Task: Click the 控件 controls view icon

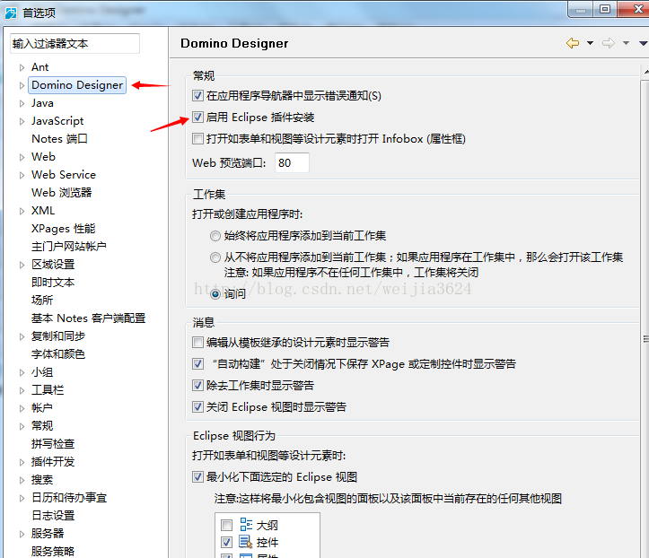Action: point(246,542)
